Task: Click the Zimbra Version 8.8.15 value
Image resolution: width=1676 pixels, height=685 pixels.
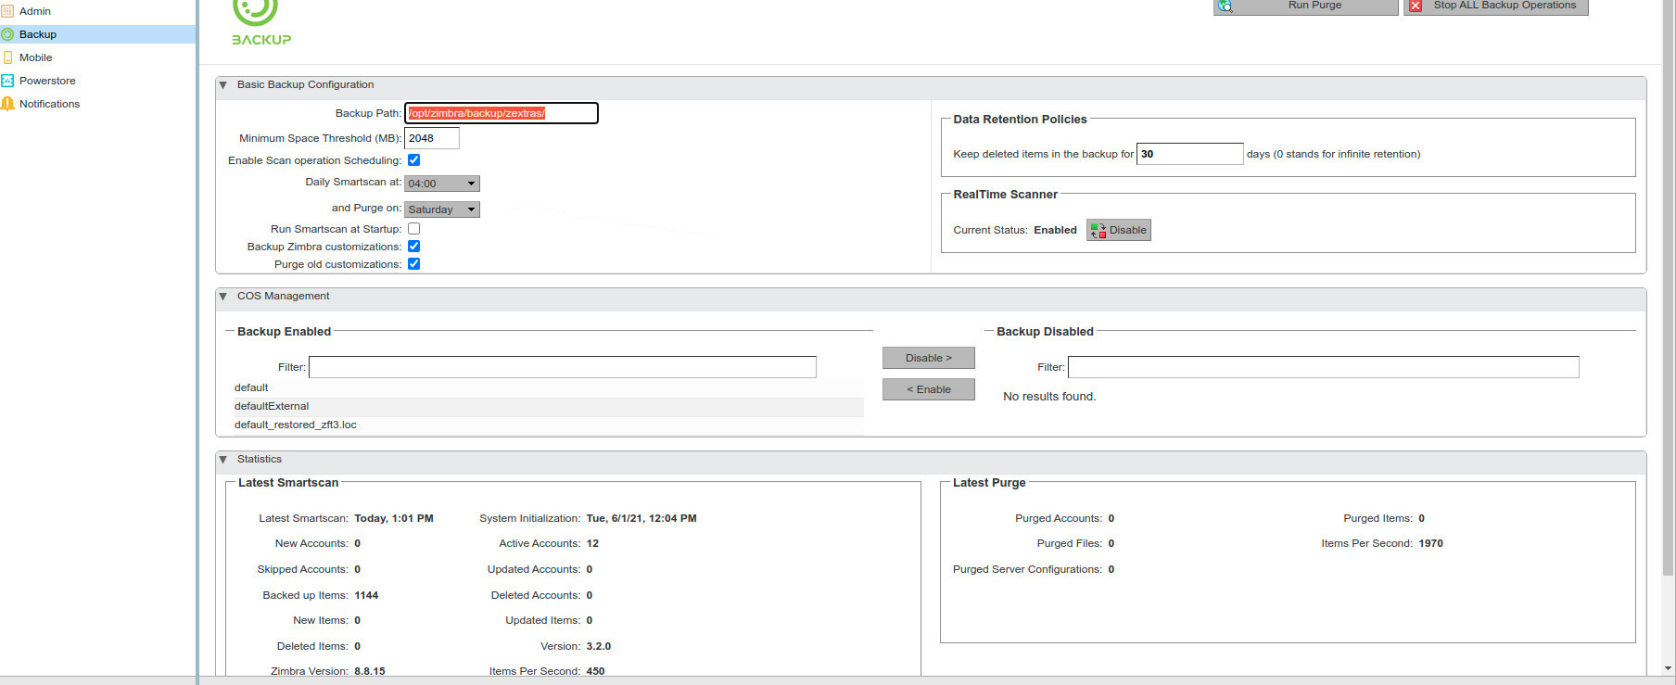Action: (370, 671)
